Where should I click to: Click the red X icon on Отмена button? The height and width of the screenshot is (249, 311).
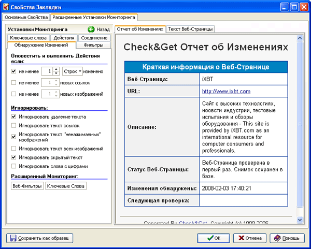tap(241, 238)
